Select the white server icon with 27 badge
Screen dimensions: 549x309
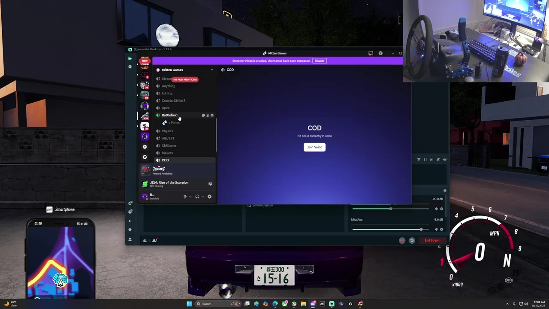coord(145,126)
